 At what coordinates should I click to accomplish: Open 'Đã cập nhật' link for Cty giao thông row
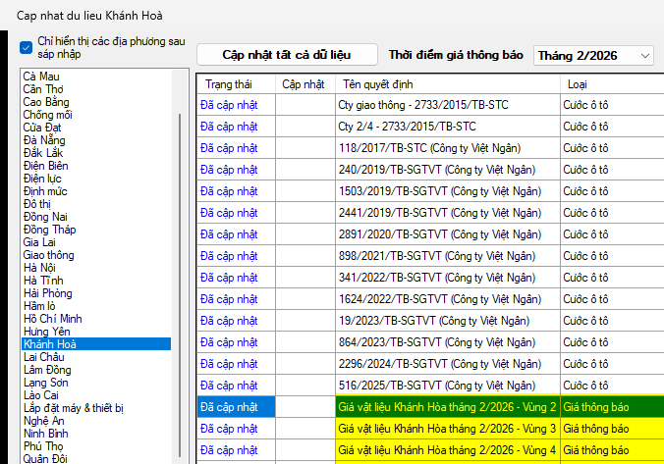tap(229, 104)
